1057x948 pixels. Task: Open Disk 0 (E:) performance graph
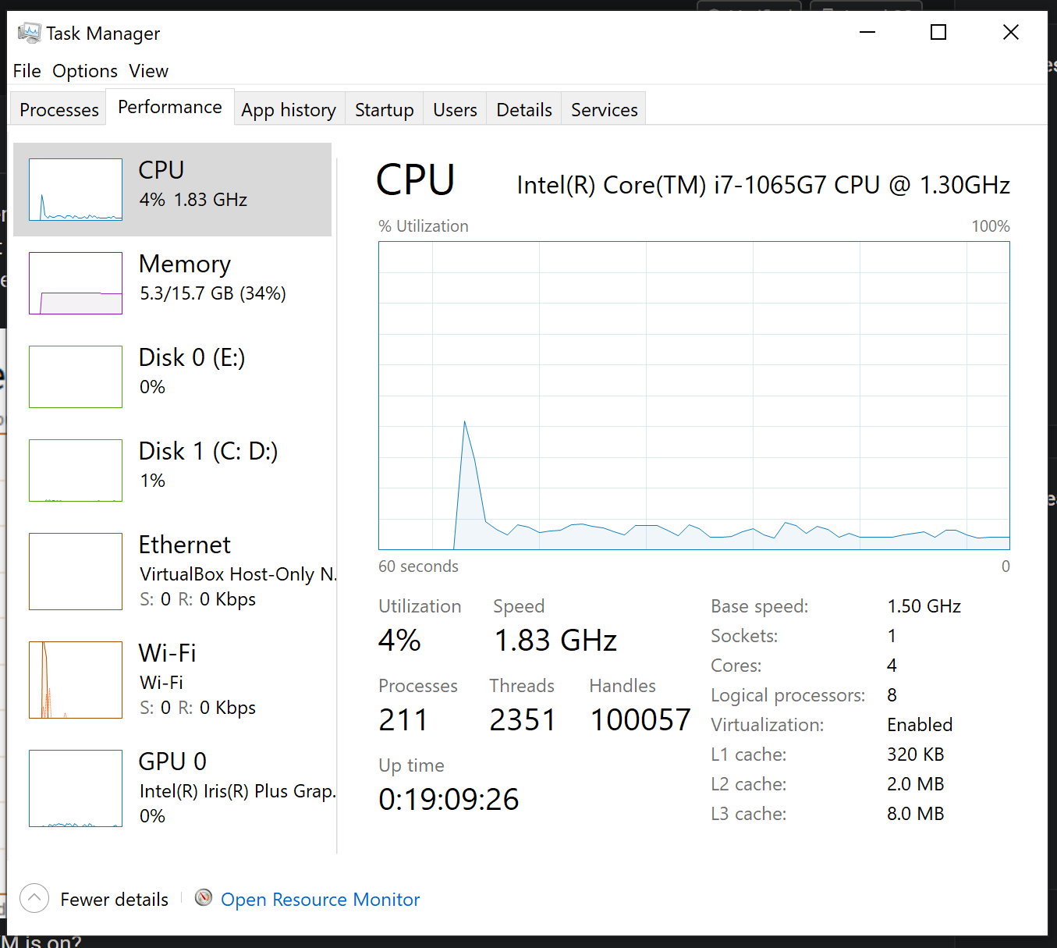[76, 377]
